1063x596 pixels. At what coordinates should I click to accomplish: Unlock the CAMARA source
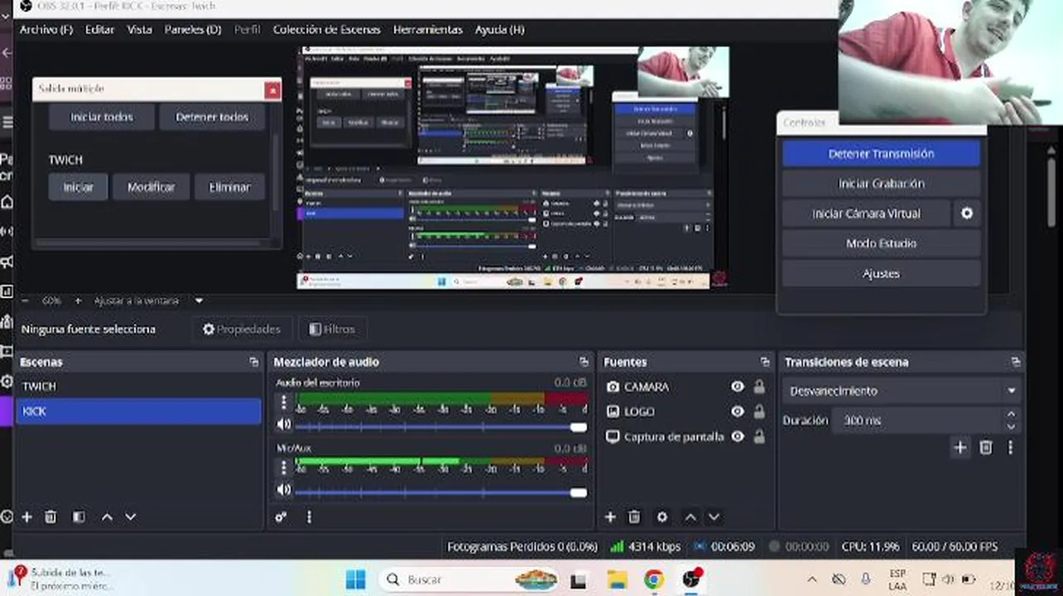click(x=759, y=387)
